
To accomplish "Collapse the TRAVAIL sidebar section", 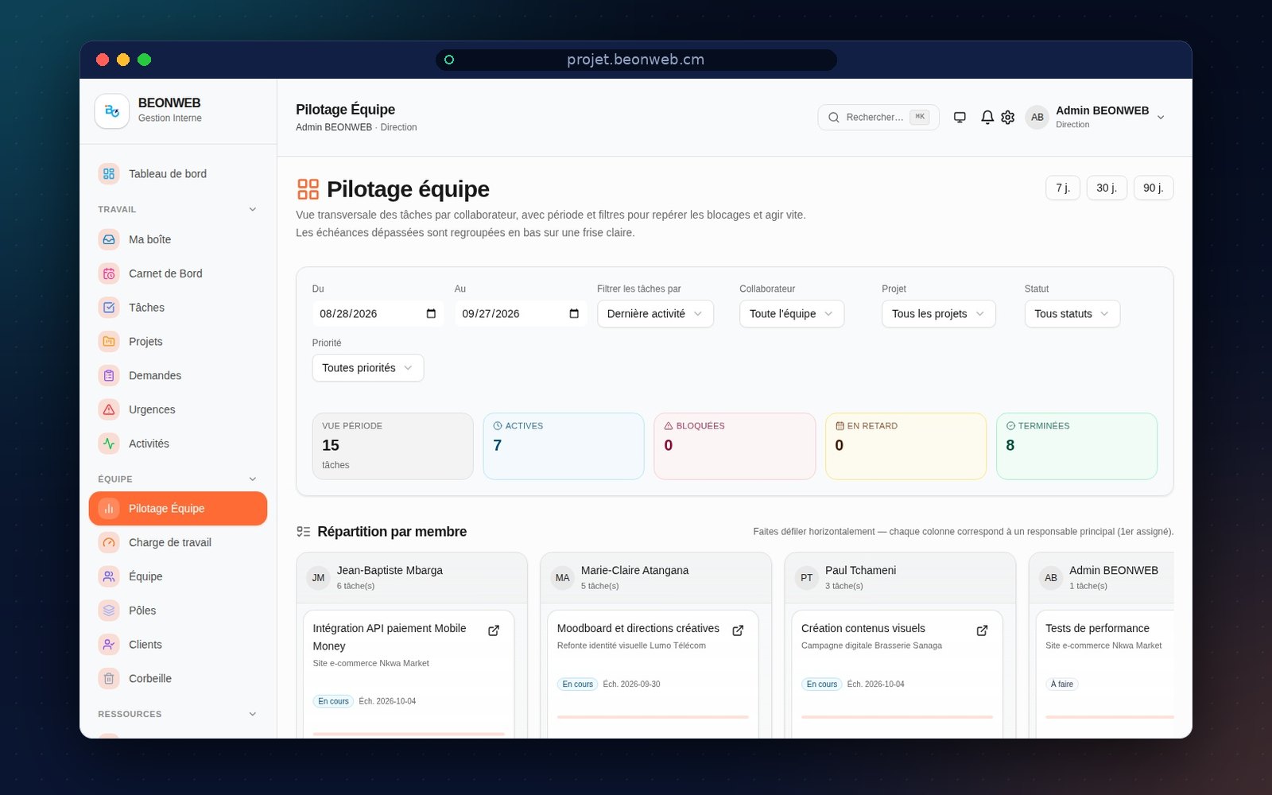I will pyautogui.click(x=253, y=209).
